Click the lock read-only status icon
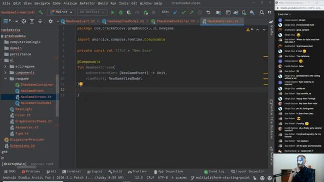The width and height of the screenshot is (324, 182). [x=255, y=177]
